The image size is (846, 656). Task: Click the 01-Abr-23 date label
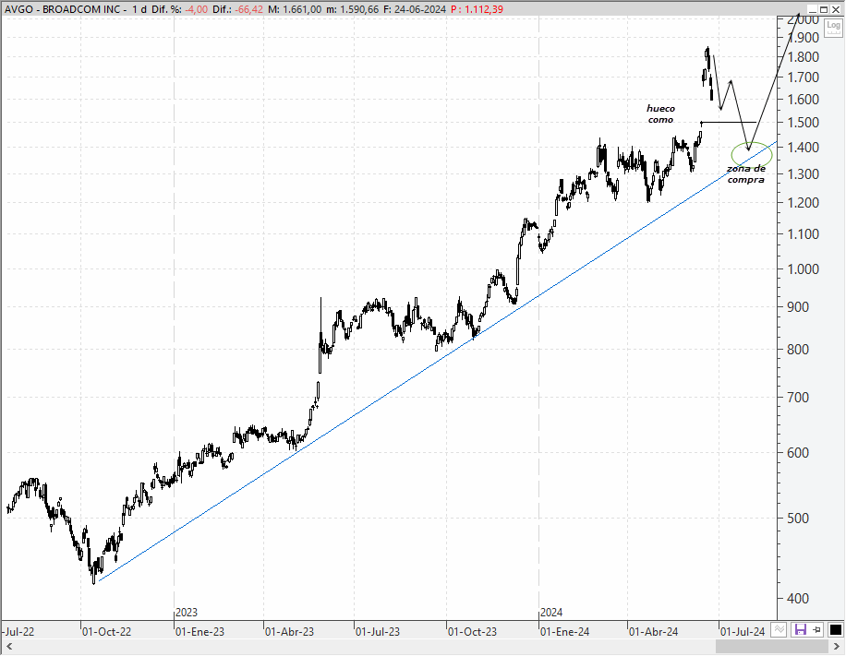(289, 632)
